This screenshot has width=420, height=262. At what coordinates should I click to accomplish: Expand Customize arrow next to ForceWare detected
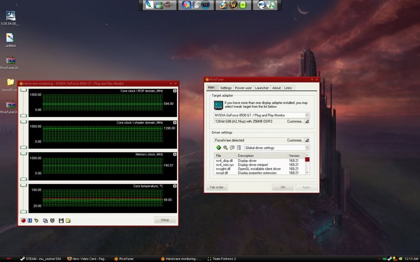point(307,140)
